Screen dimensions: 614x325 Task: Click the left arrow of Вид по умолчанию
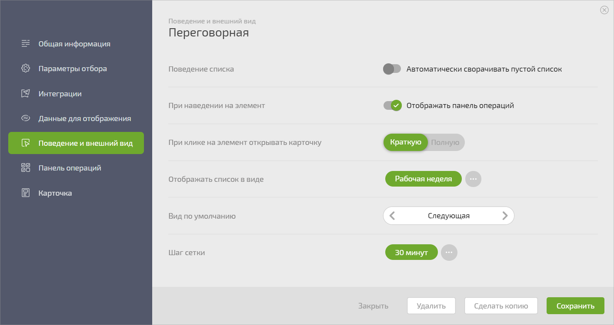click(x=392, y=216)
